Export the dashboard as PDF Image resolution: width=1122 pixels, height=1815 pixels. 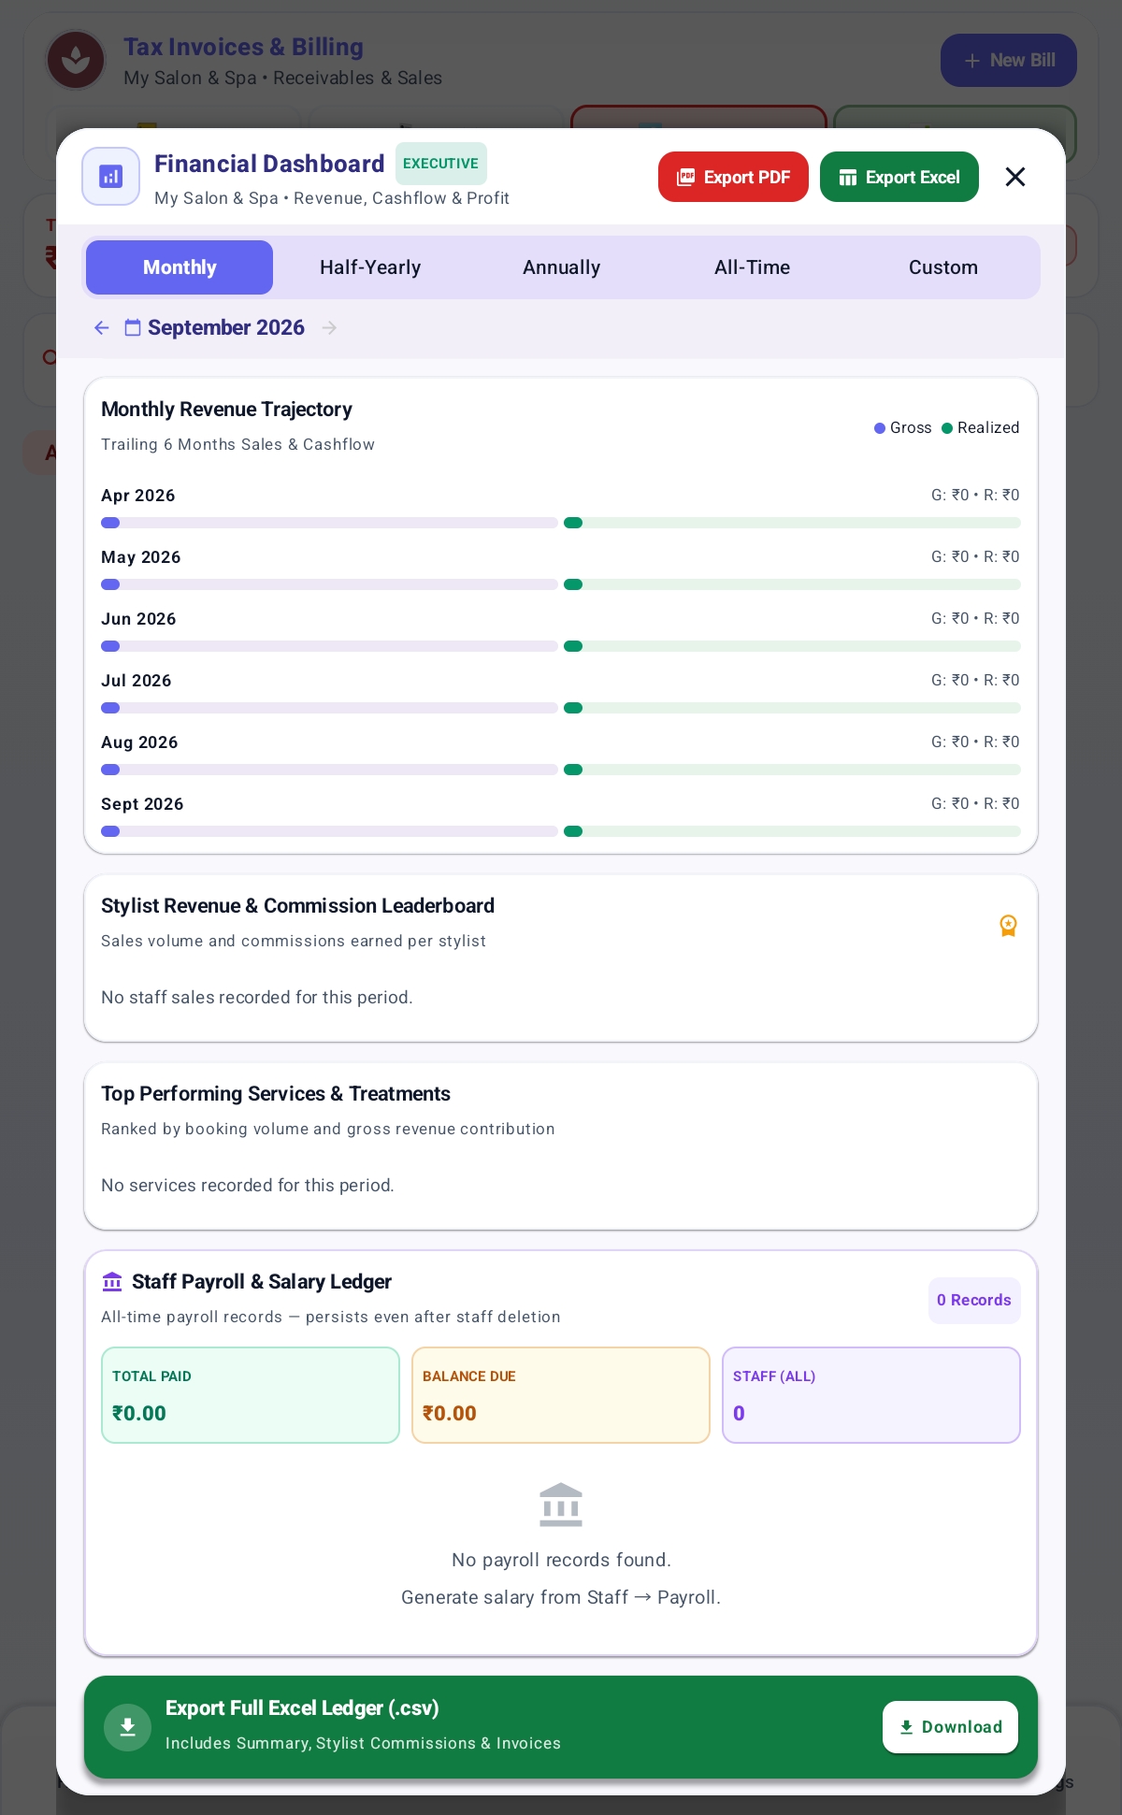point(733,177)
